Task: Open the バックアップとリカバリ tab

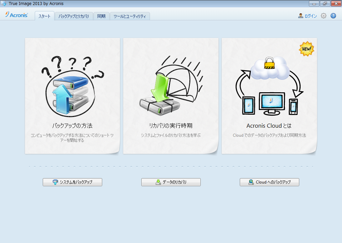Action: click(74, 16)
